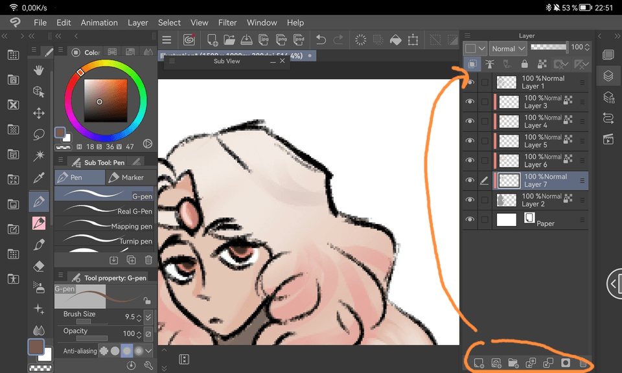
Task: Create a new canvas file
Action: [213, 40]
